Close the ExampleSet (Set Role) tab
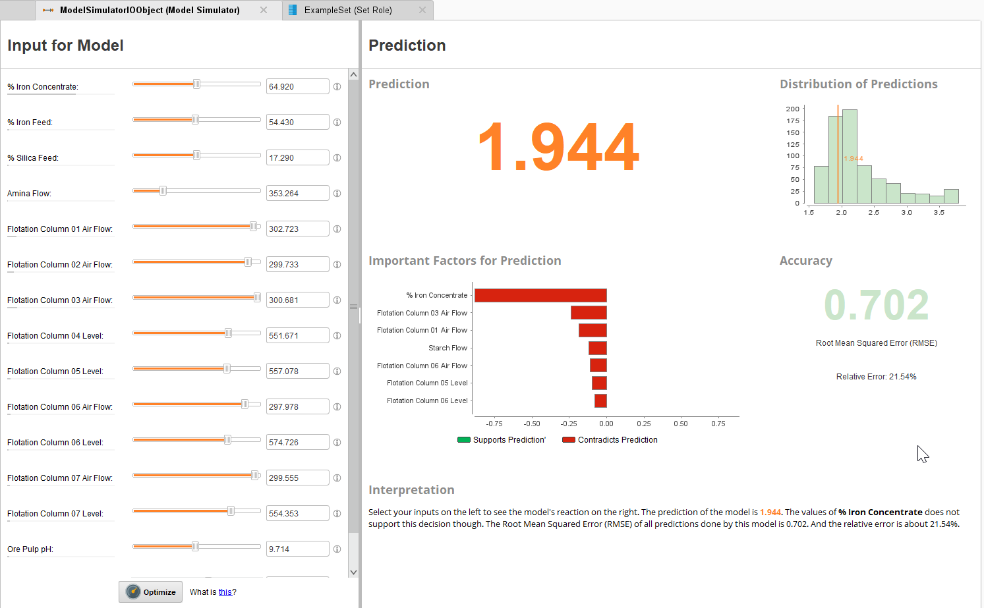Viewport: 984px width, 608px height. (422, 10)
